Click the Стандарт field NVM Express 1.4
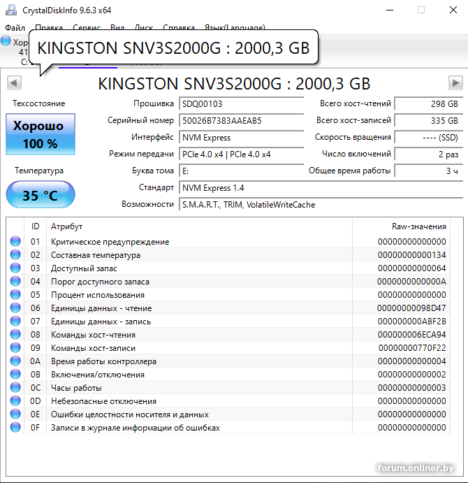Screen dimensions: 468x483 click(x=321, y=187)
